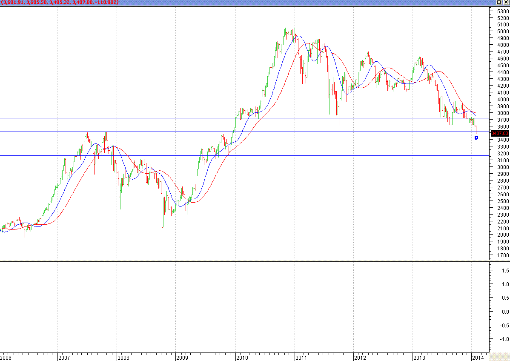This screenshot has width=510, height=361.
Task: Click the 5000 price axis label
Action: [503, 32]
